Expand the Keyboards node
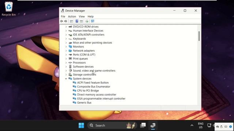 coord(66,39)
